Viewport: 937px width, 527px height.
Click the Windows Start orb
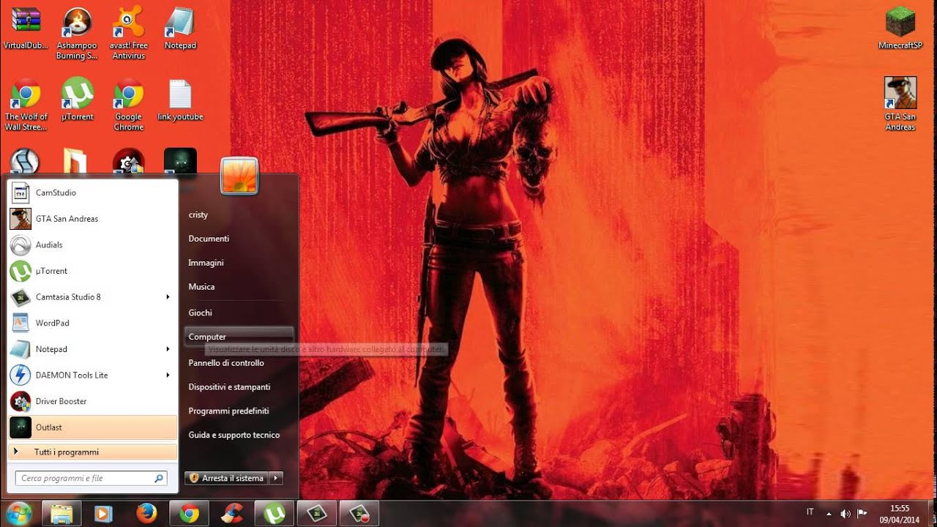(18, 513)
